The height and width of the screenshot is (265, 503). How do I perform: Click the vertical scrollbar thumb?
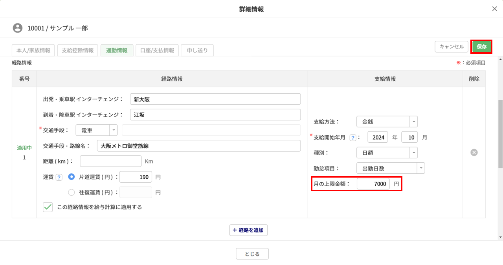pyautogui.click(x=500, y=133)
